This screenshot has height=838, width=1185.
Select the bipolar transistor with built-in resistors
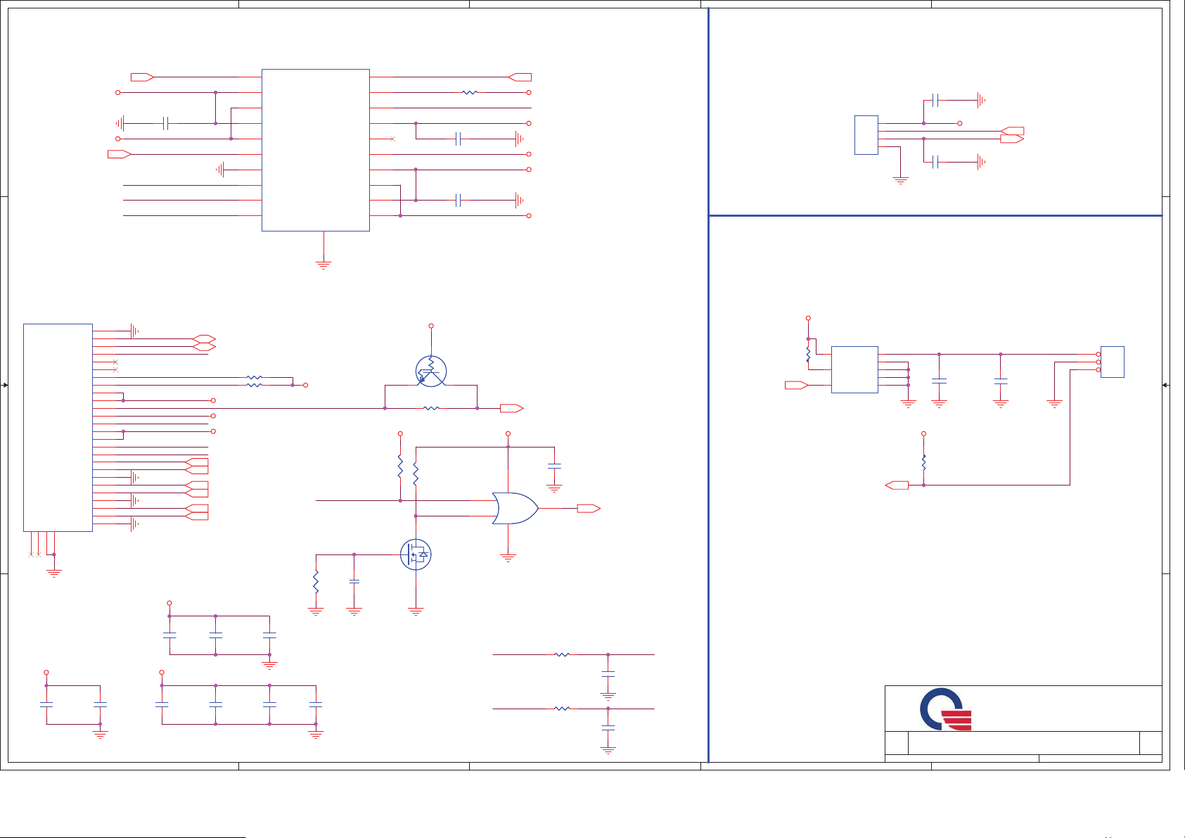point(431,372)
